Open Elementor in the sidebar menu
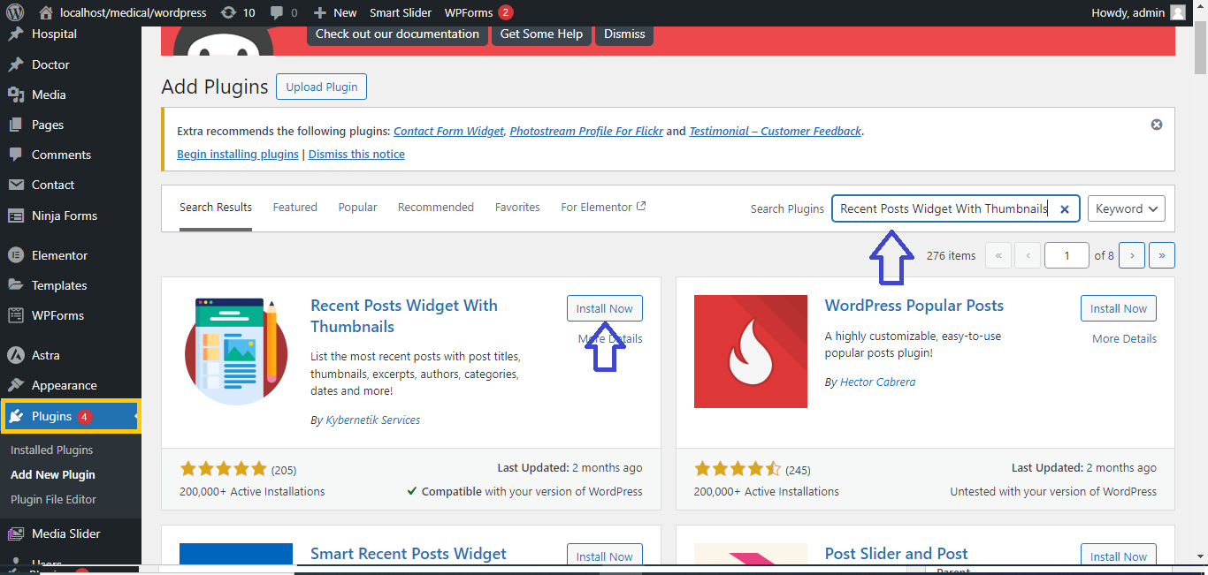This screenshot has height=575, width=1208. click(x=59, y=255)
